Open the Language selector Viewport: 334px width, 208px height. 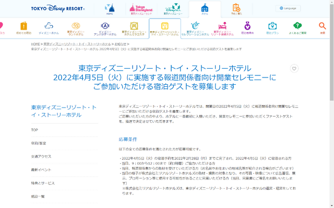coord(288,8)
